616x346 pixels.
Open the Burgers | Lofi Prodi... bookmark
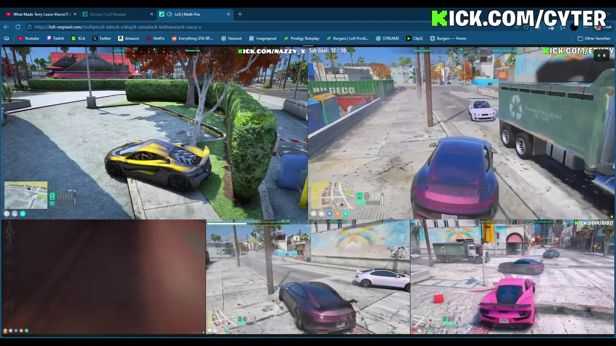pos(347,38)
